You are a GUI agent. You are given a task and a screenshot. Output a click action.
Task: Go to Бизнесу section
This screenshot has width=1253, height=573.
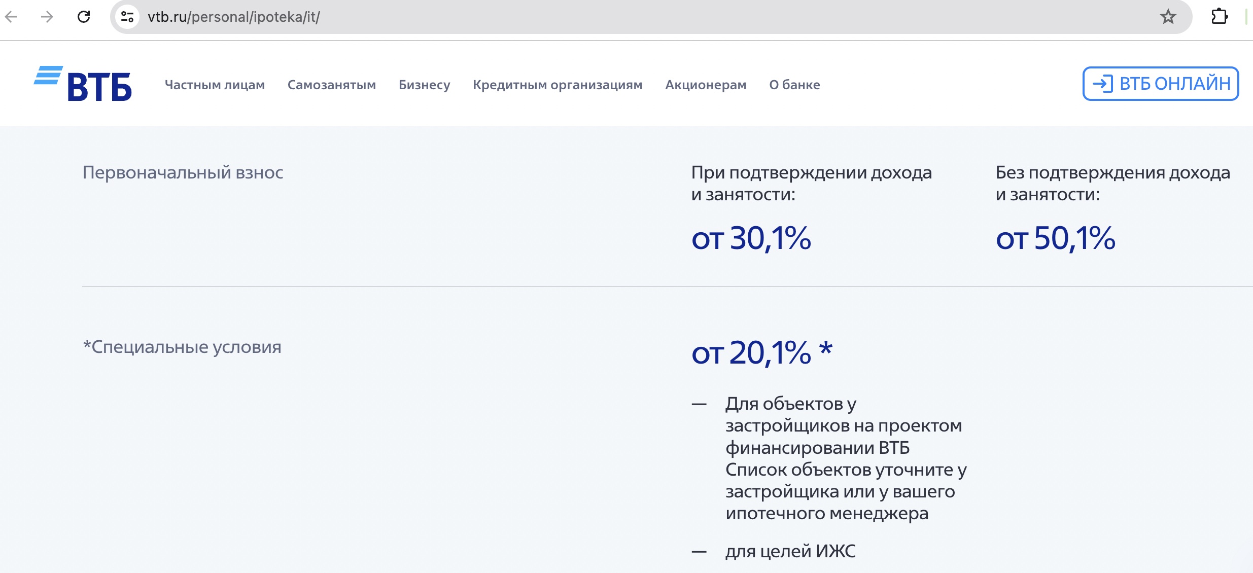(x=424, y=85)
